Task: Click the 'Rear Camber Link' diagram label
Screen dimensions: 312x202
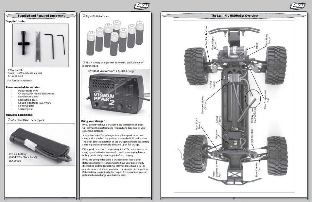Action: (206, 36)
